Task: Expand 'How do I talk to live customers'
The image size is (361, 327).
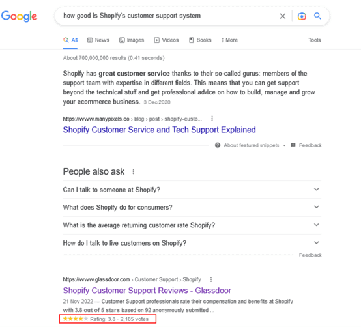Action: [192, 243]
